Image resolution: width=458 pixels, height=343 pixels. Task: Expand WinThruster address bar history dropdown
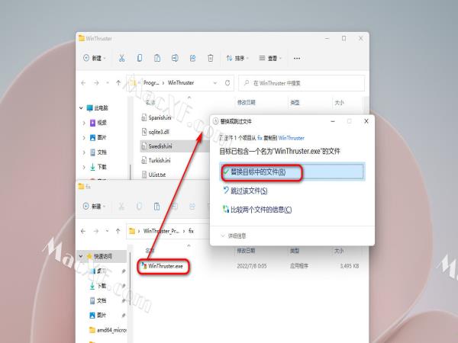(215, 83)
